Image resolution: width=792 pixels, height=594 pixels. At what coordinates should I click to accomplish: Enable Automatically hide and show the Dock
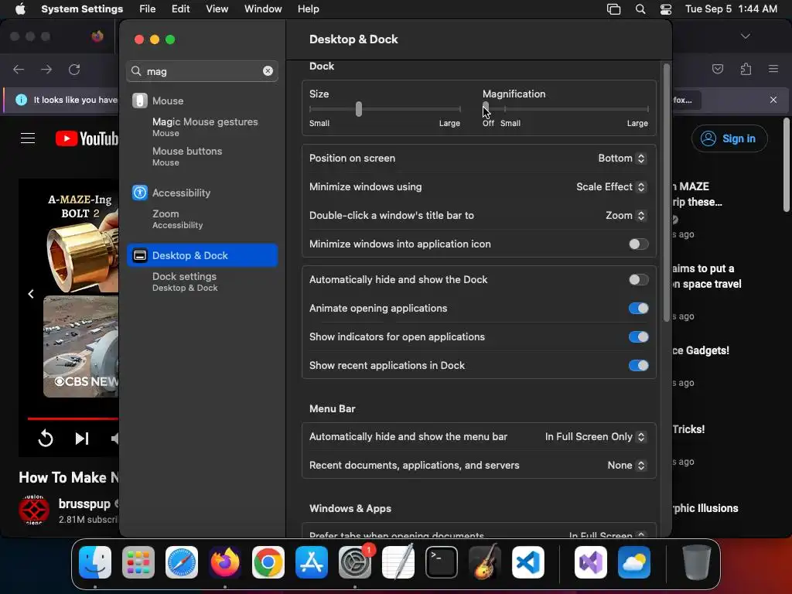[x=638, y=280]
